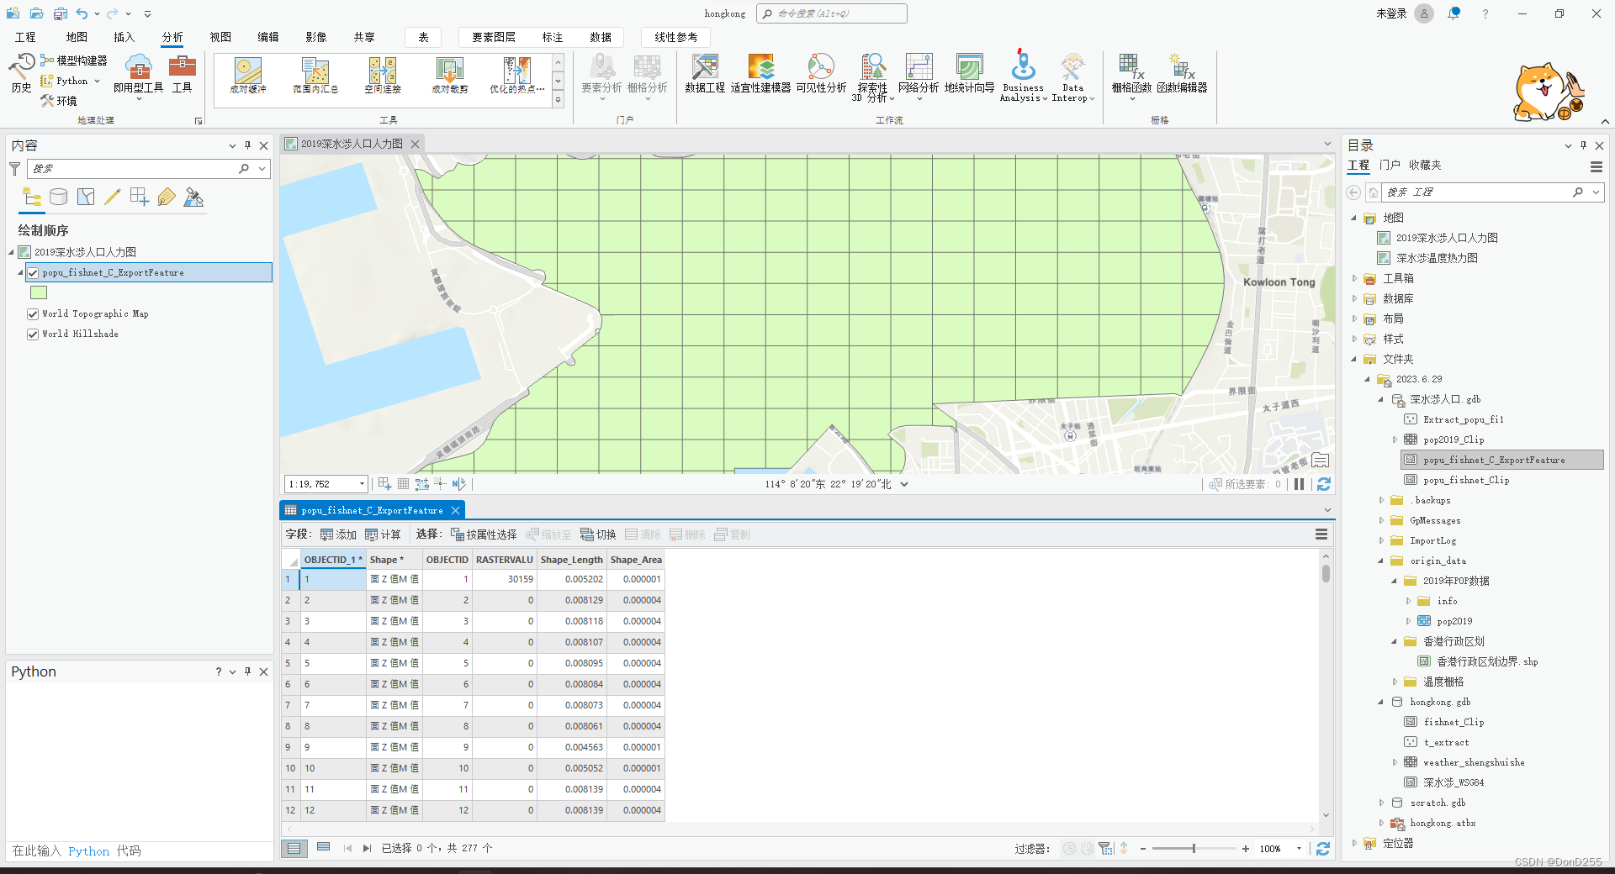
Task: Toggle grid display in map toolbar
Action: pyautogui.click(x=404, y=484)
